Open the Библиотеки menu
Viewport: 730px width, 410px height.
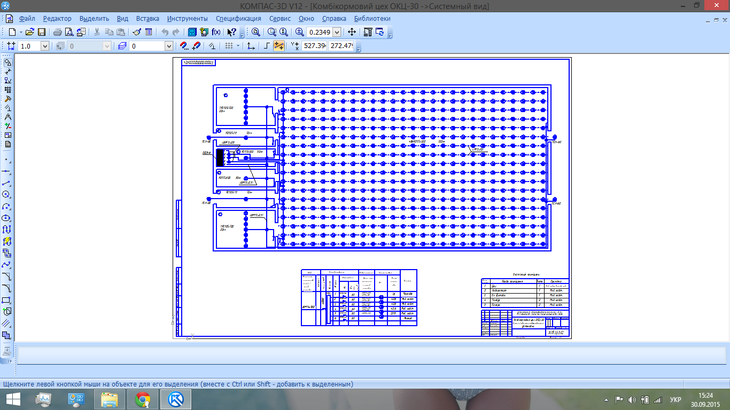point(372,18)
